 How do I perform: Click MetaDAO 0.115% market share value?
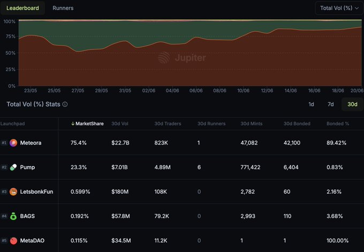click(79, 241)
